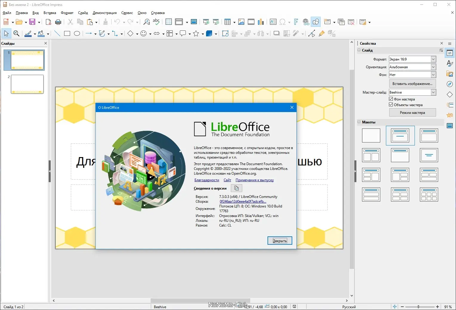456x310 pixels.
Task: Click the Star shapes icon
Action: (x=196, y=33)
